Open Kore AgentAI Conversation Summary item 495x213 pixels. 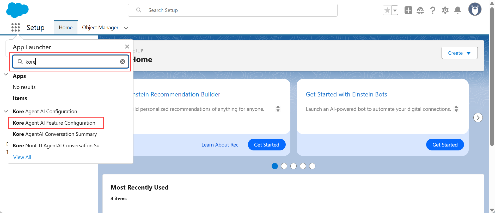click(x=55, y=134)
